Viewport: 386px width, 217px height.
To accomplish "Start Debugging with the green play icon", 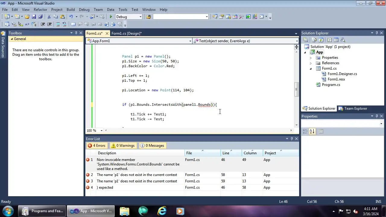I will click(x=111, y=17).
